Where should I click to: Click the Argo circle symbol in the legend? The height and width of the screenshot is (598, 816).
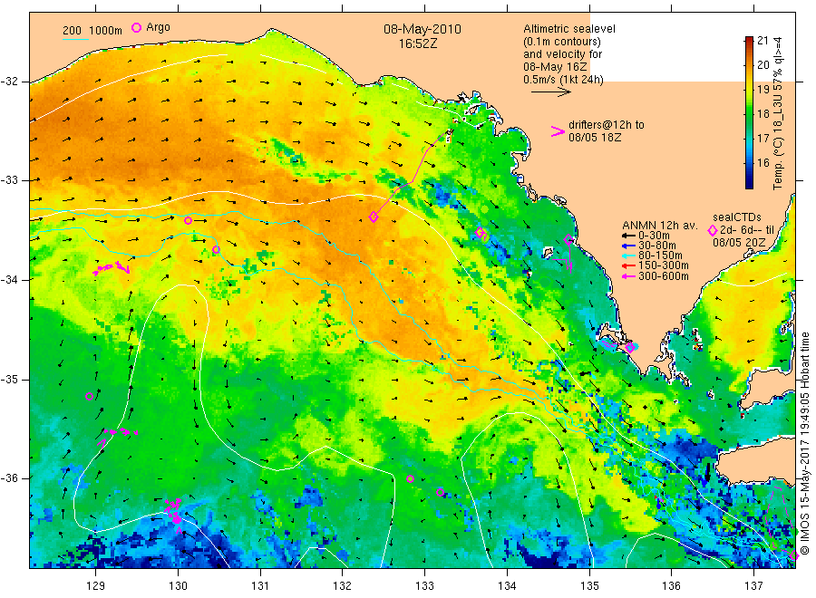136,27
